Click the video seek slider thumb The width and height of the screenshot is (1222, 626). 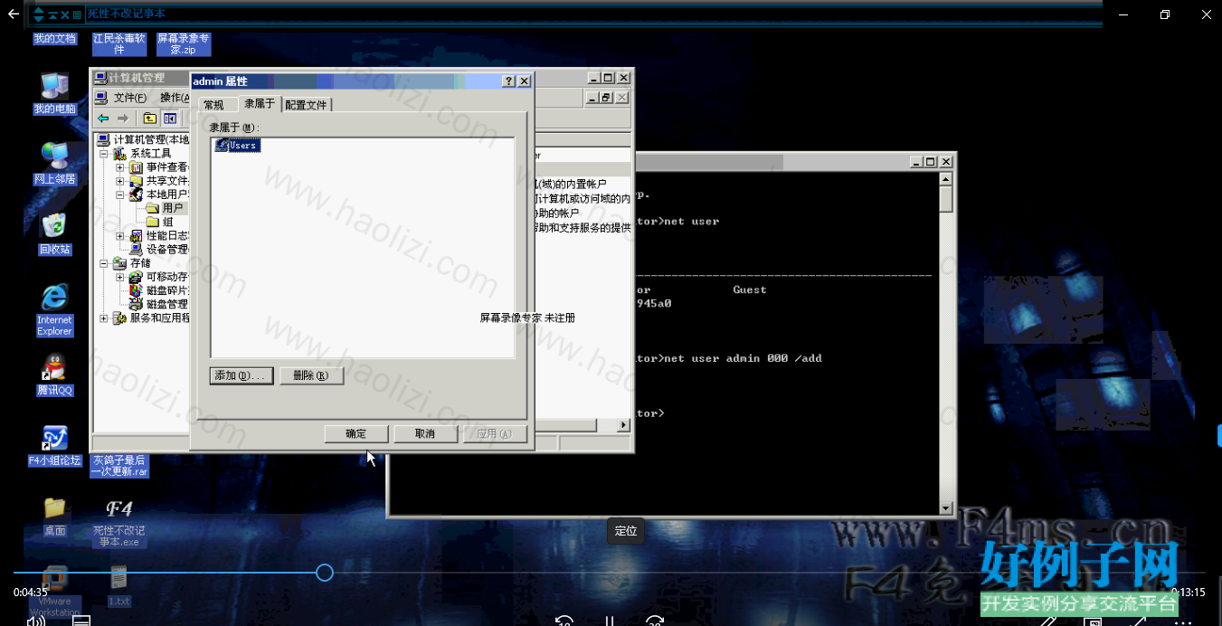[325, 573]
